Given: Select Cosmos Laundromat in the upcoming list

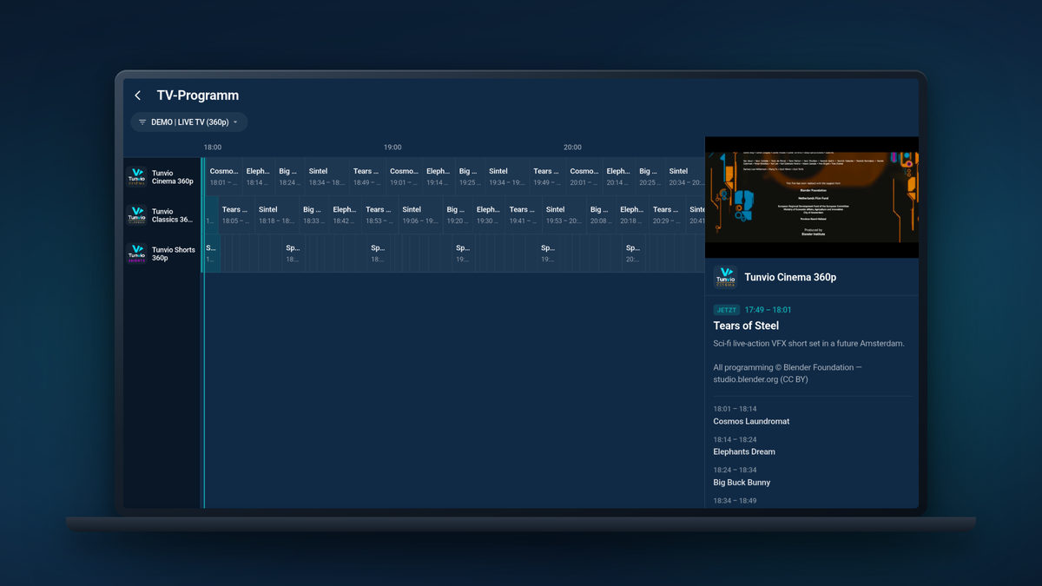Looking at the screenshot, I should (x=751, y=421).
